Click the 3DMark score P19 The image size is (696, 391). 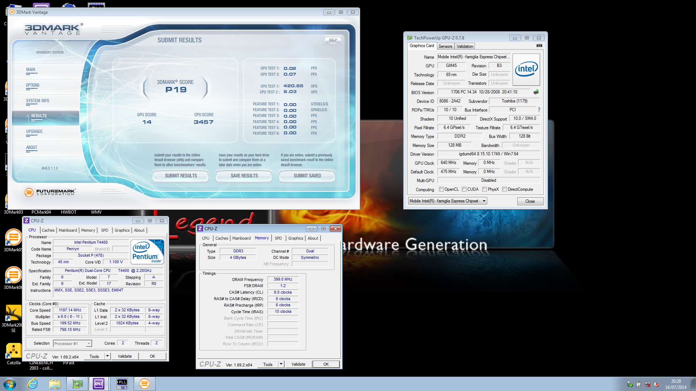pos(176,90)
